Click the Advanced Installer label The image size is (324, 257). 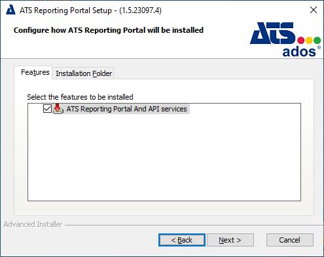(33, 224)
